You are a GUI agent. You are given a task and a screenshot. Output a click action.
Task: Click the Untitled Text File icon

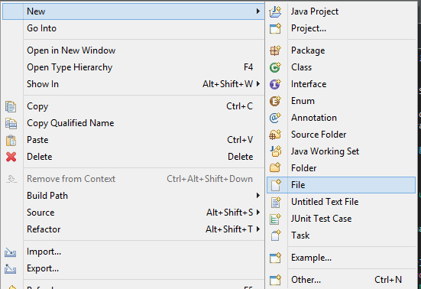click(276, 203)
